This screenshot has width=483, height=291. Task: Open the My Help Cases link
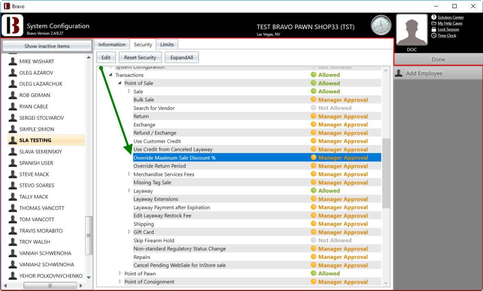tap(450, 24)
